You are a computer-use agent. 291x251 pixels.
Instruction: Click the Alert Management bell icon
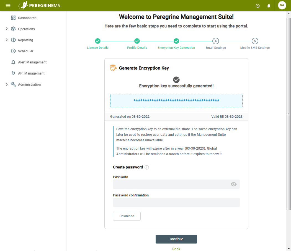pos(13,62)
